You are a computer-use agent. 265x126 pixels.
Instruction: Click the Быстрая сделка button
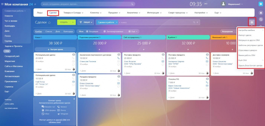coord(55,49)
